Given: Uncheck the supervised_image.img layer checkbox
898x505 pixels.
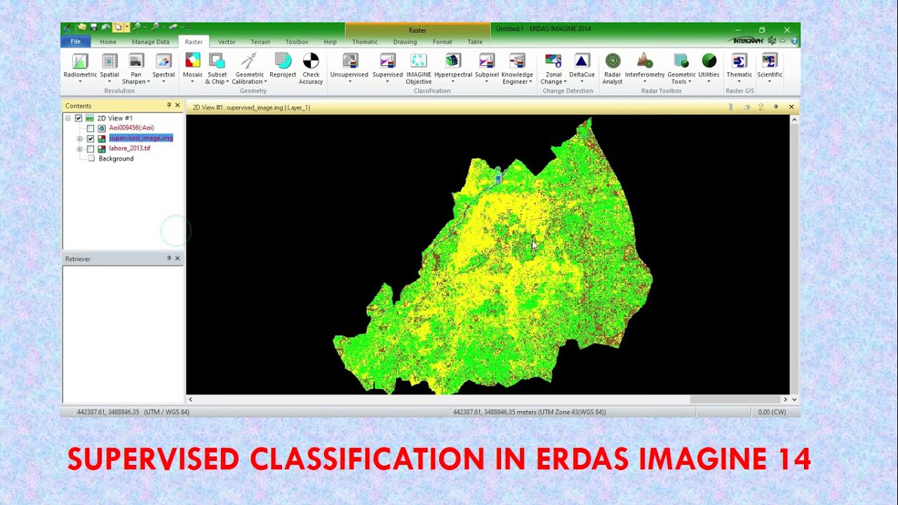Looking at the screenshot, I should pyautogui.click(x=91, y=138).
